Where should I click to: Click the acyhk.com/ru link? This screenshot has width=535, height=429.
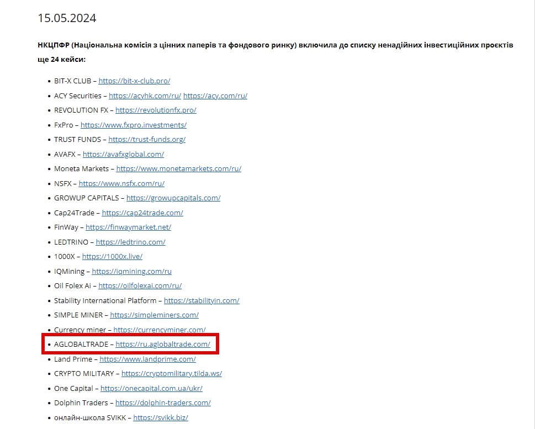point(145,96)
